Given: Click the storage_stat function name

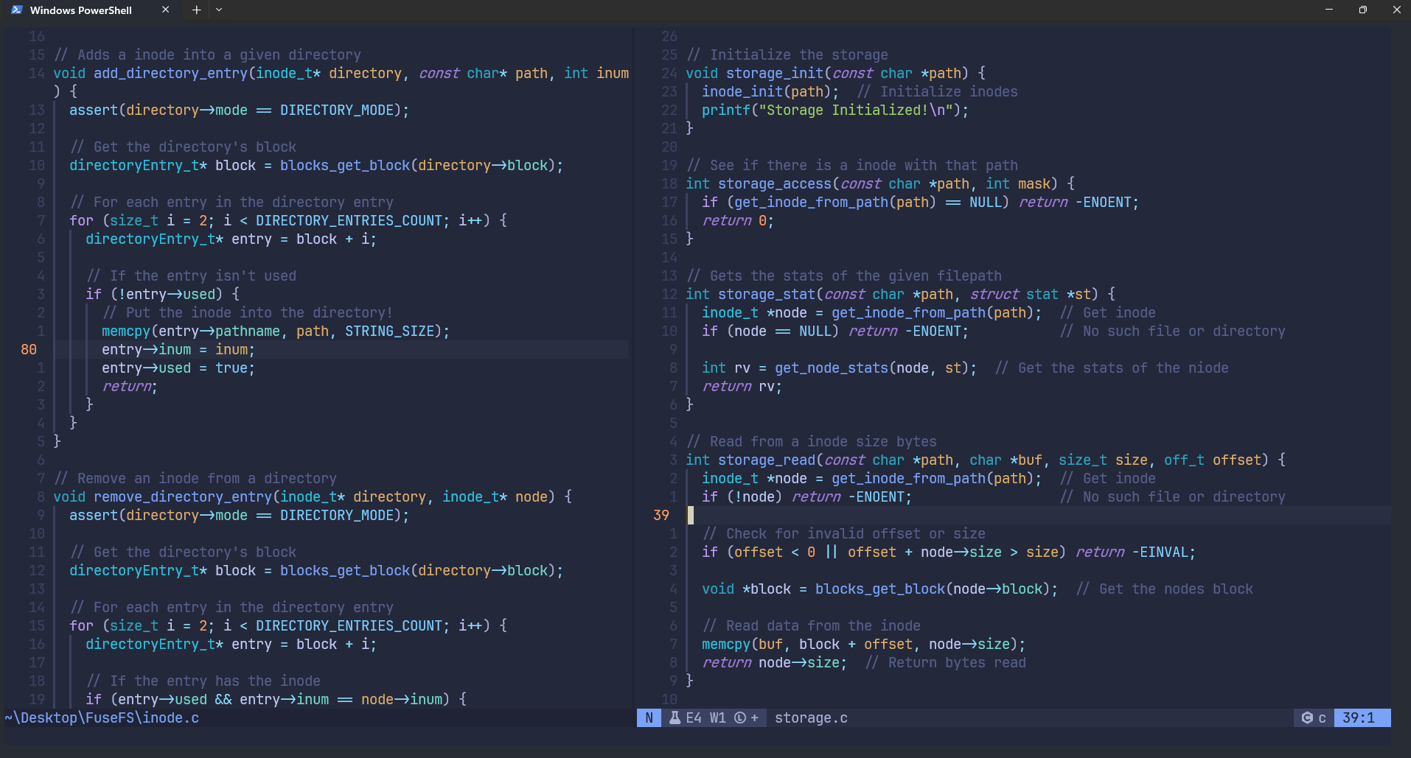Looking at the screenshot, I should coord(767,294).
